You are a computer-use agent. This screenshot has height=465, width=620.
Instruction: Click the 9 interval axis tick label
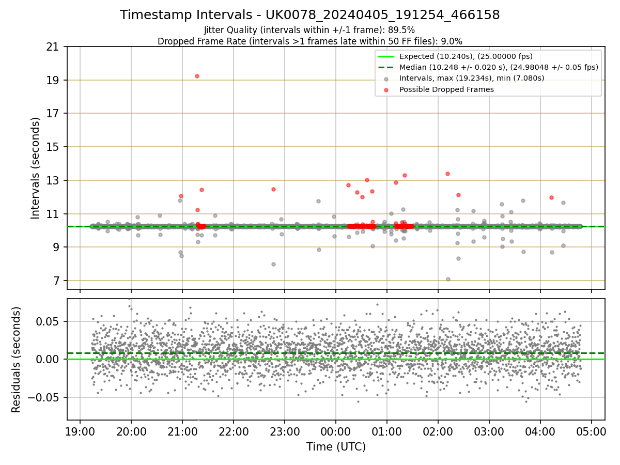(55, 247)
